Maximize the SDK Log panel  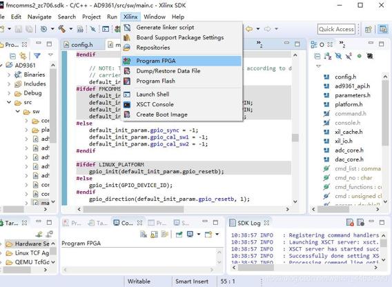click(x=382, y=222)
